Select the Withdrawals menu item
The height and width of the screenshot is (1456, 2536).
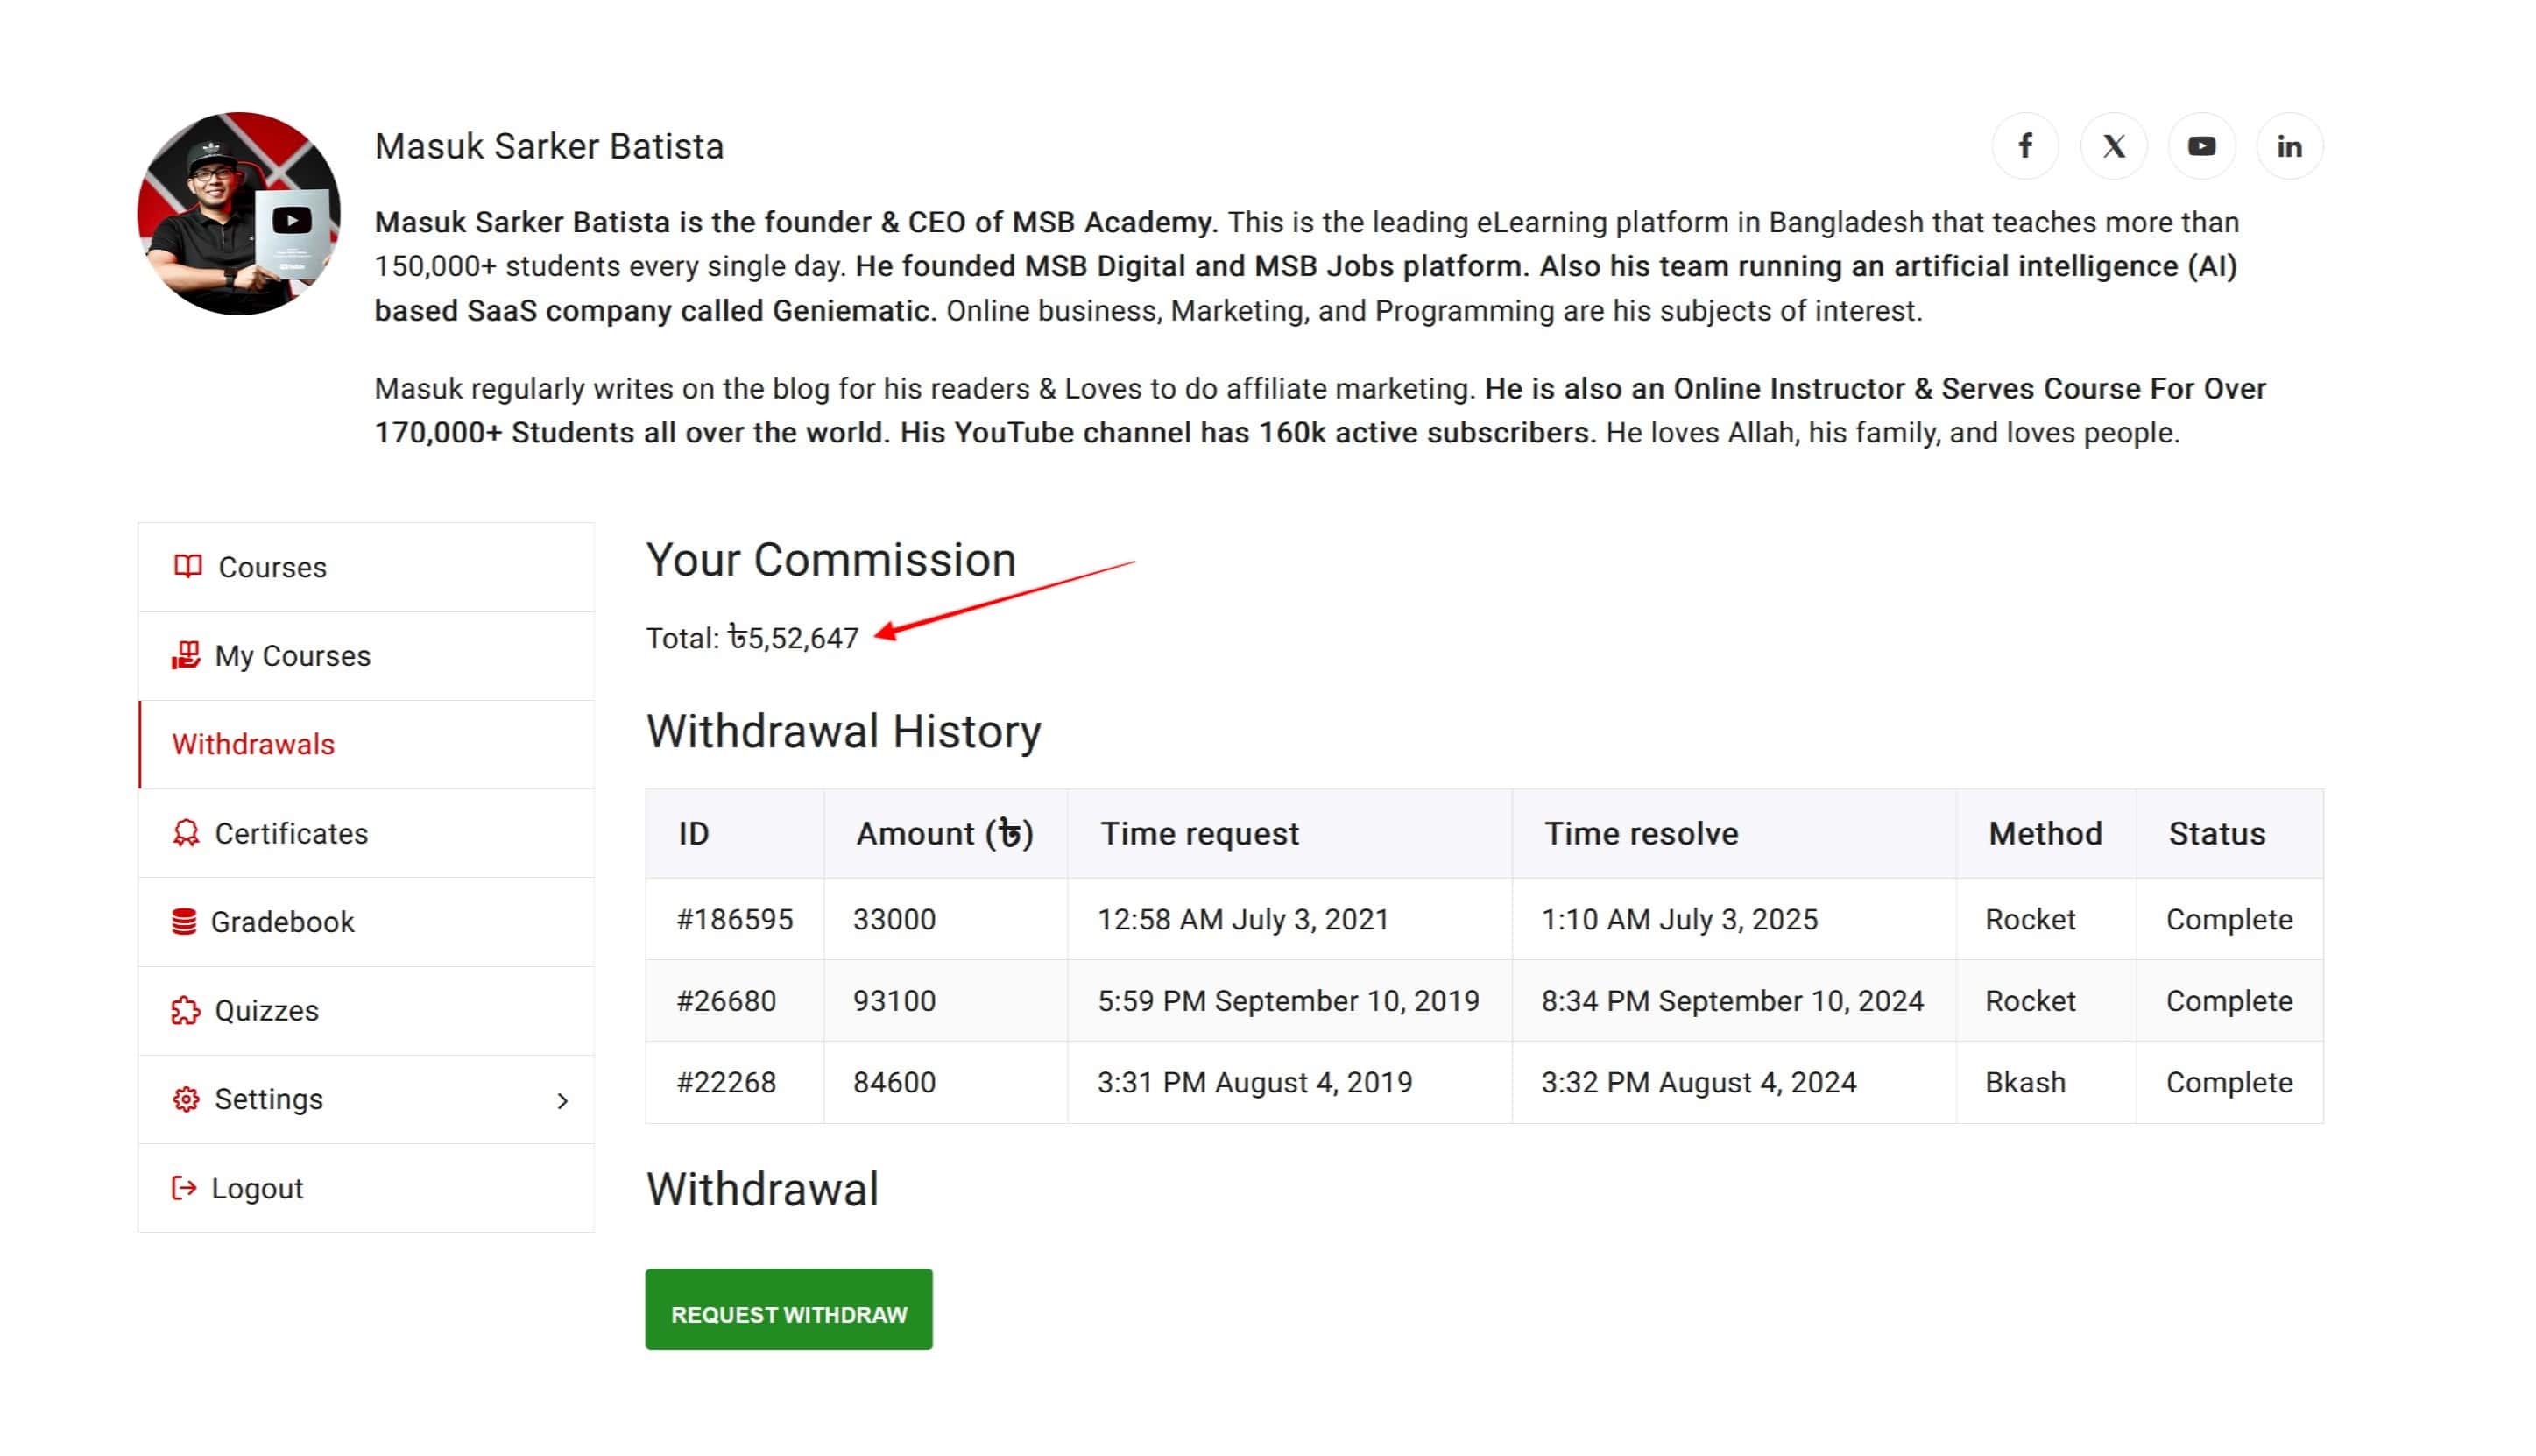click(366, 745)
